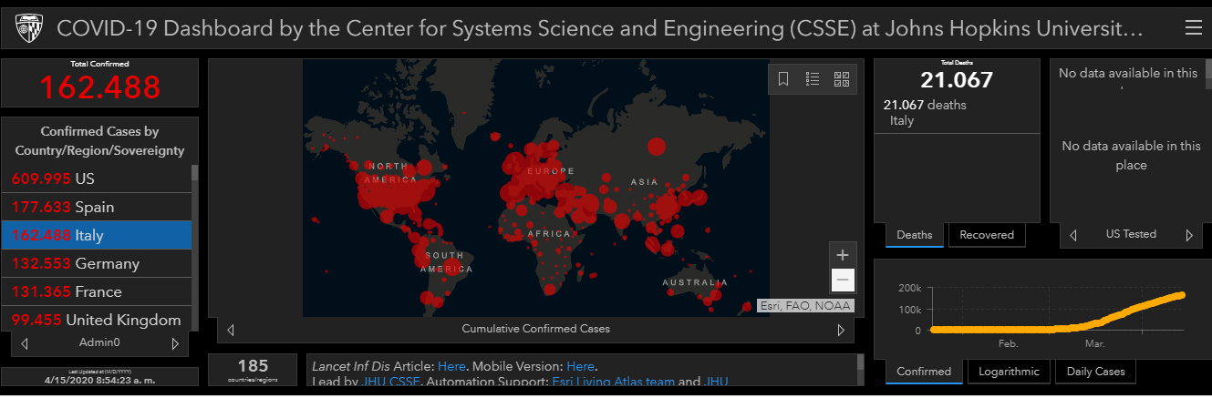Select the highlighted Italy row
Viewport: 1212px width, 398px height.
[x=96, y=235]
